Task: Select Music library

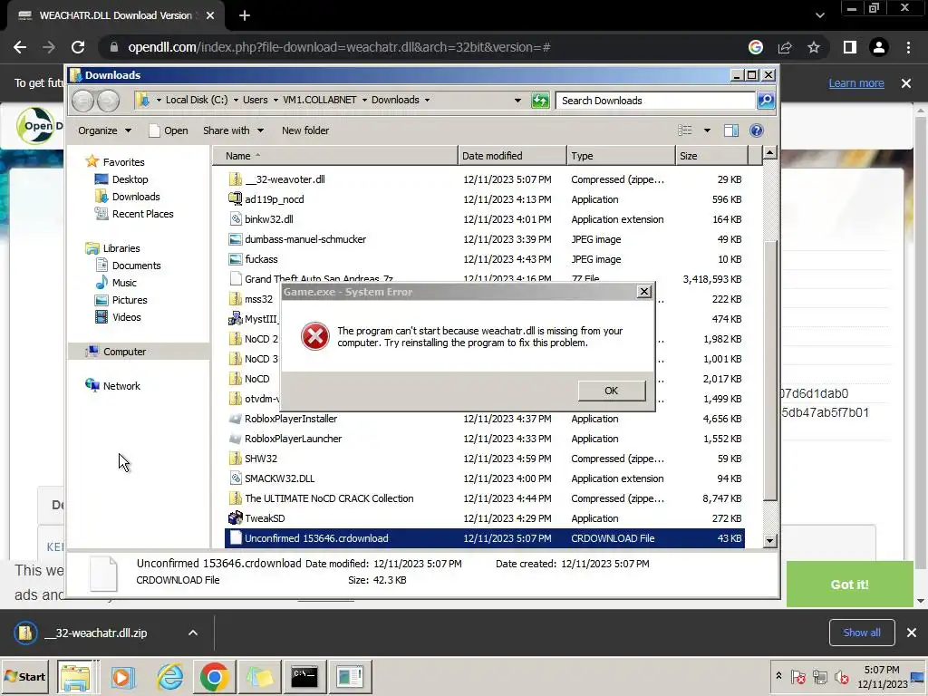Action: (x=116, y=283)
